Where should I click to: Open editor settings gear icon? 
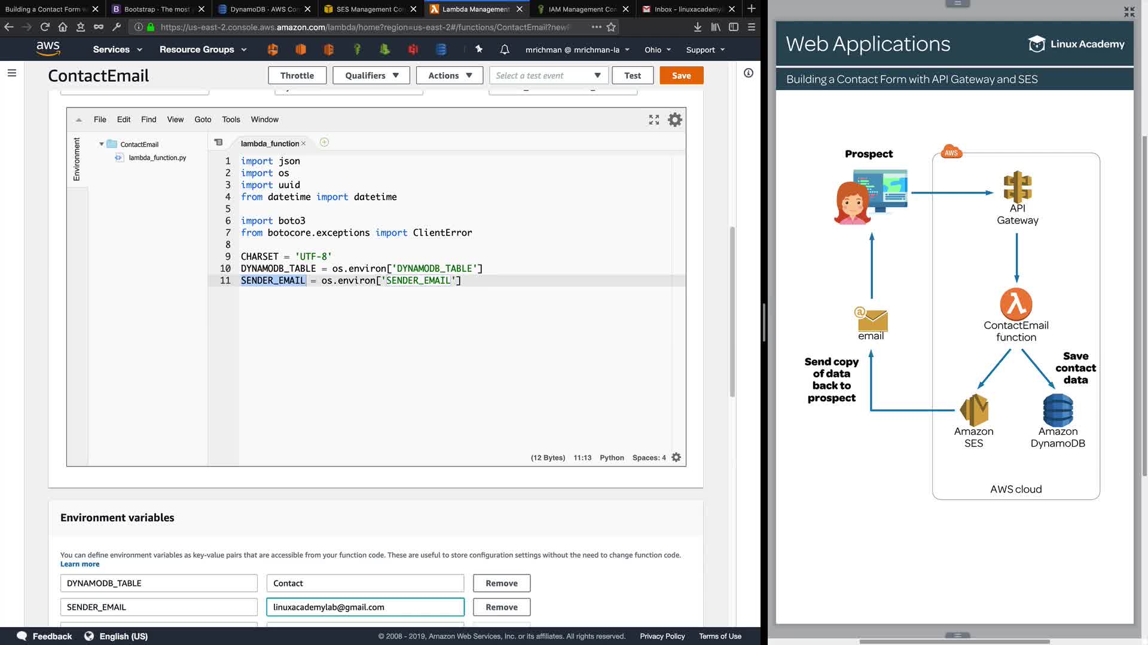[674, 120]
